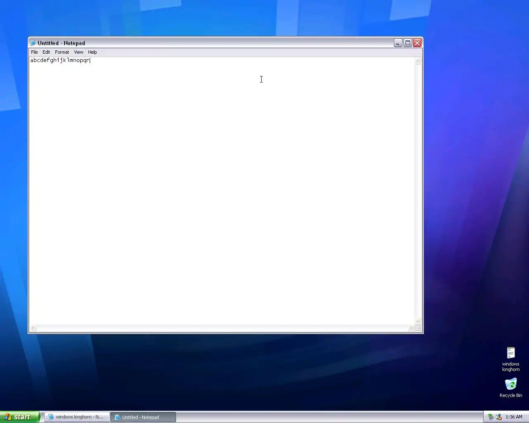Minimize the Untitled - Notepad window

398,43
